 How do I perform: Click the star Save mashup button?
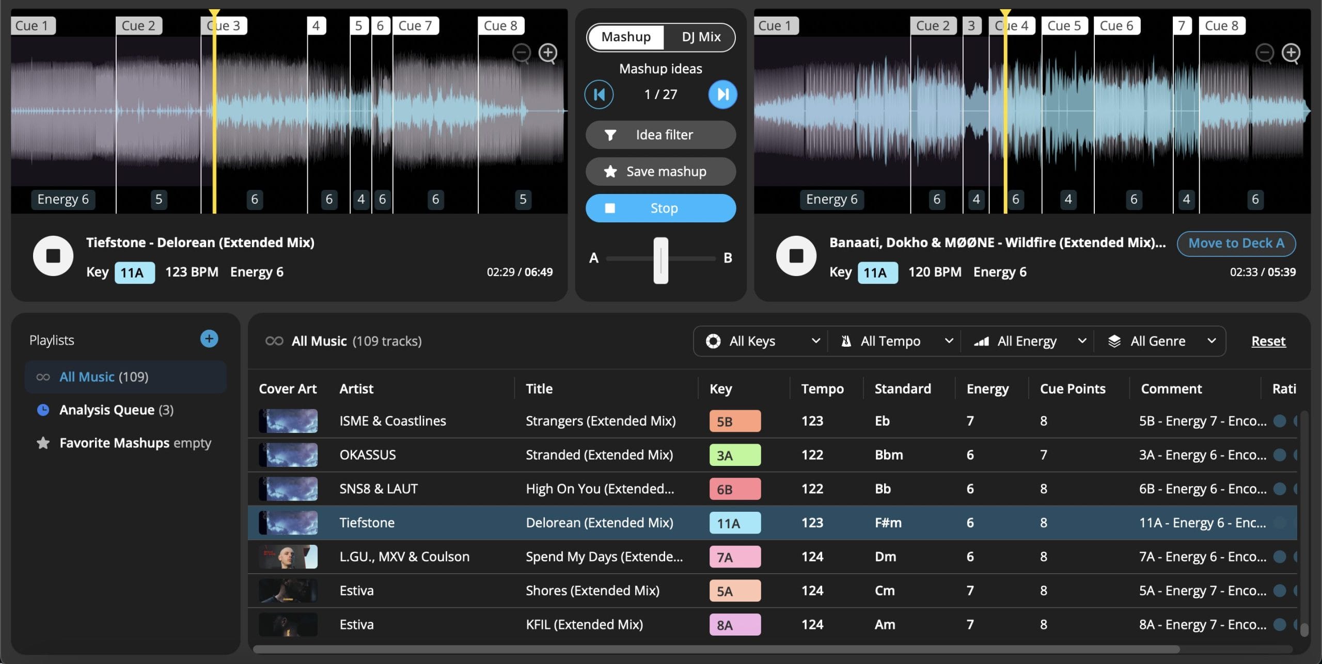pyautogui.click(x=660, y=171)
